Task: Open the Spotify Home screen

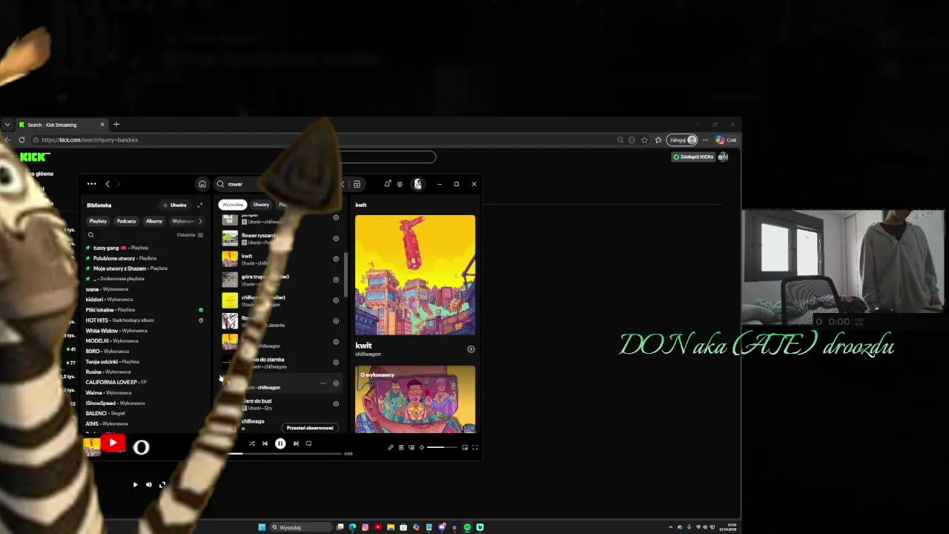Action: click(x=202, y=184)
